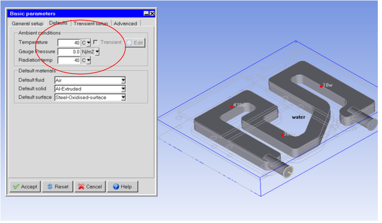The image size is (382, 223).
Task: Switch to the General setup tab
Action: coord(27,24)
